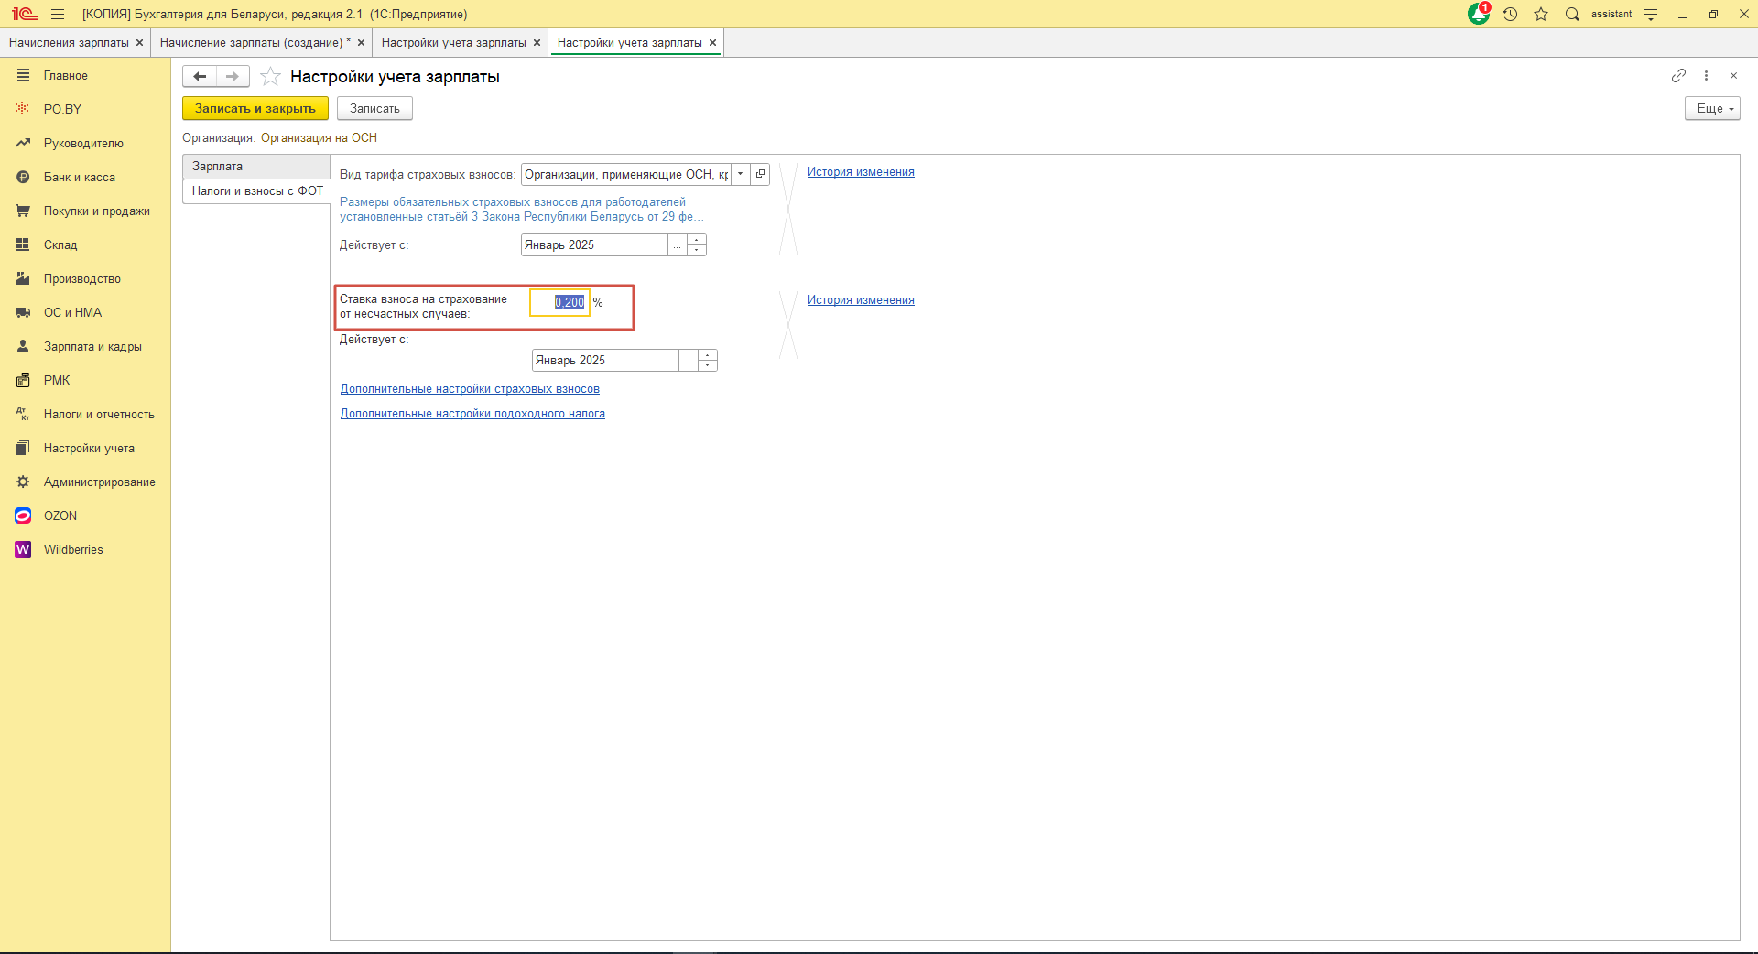
Task: Open the history clock icon in title bar
Action: point(1511,14)
